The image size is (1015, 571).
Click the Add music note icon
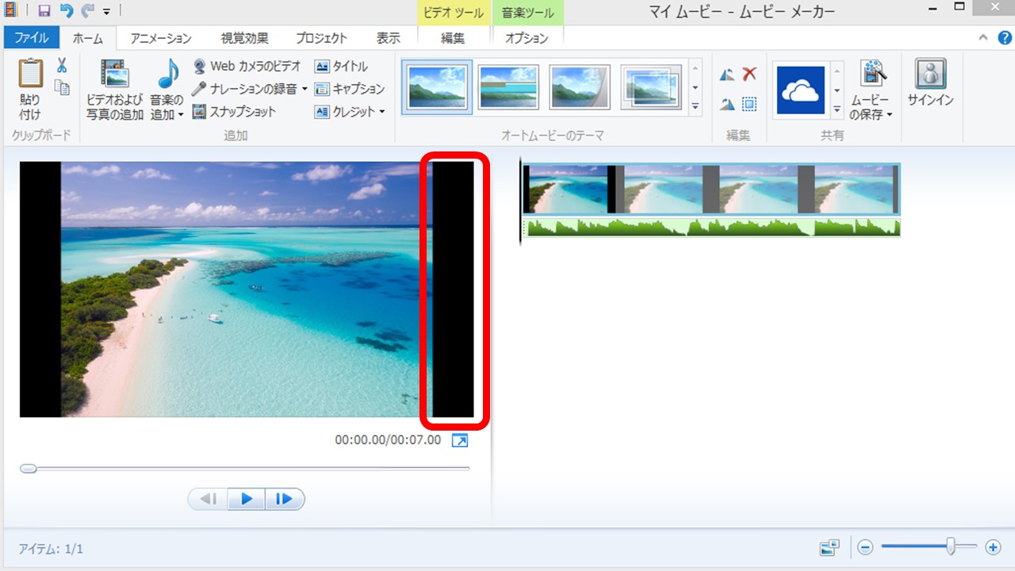pos(167,74)
